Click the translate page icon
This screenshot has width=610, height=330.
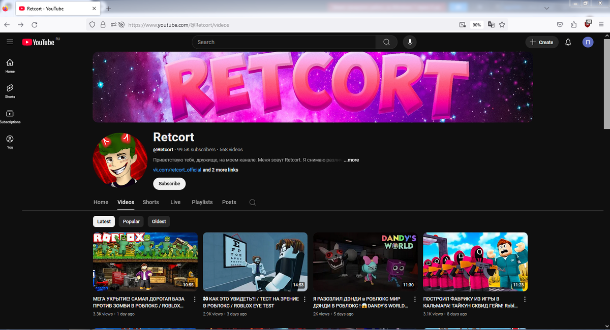click(x=491, y=24)
